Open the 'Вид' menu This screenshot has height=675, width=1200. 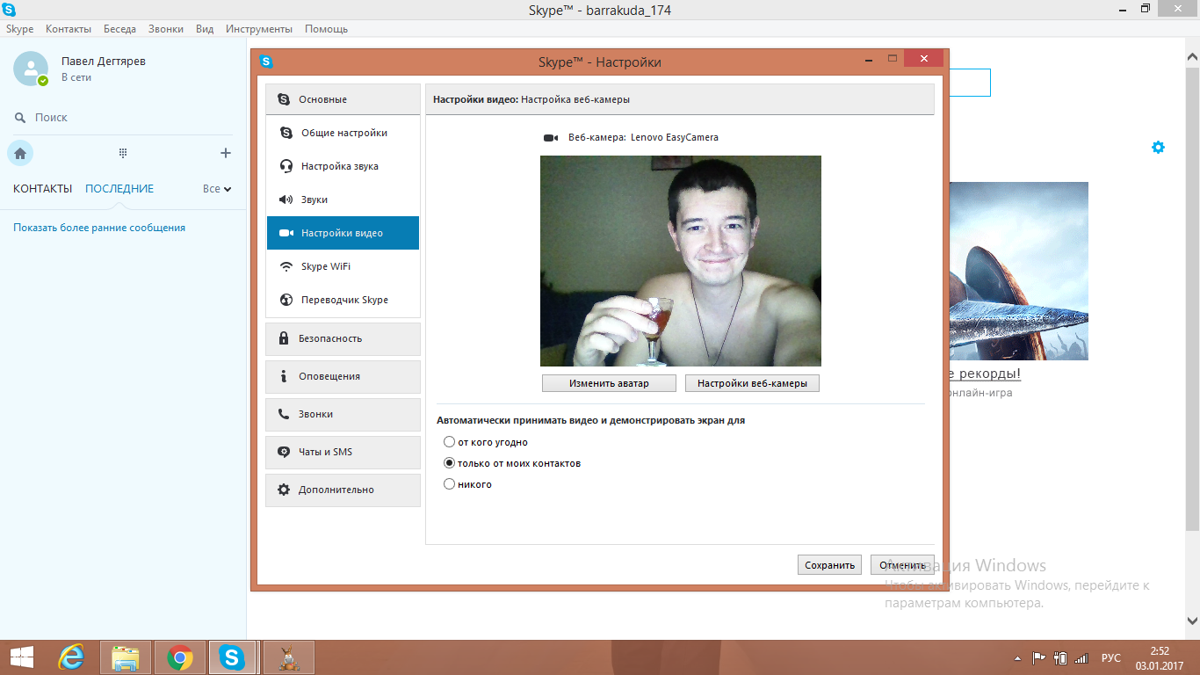(205, 29)
